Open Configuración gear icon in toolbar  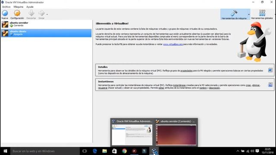[x=17, y=13]
